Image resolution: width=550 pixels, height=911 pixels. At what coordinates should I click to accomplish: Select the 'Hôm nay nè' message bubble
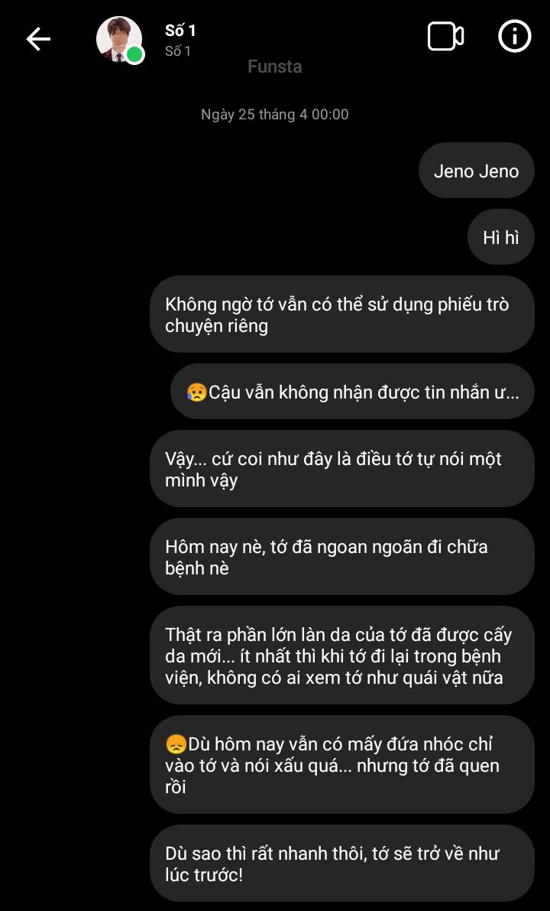click(341, 557)
